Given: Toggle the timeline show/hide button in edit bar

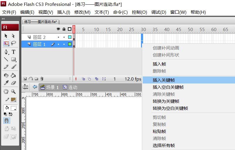Looking at the screenshot, I should pyautogui.click(x=26, y=87).
